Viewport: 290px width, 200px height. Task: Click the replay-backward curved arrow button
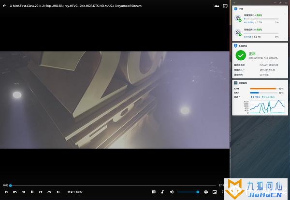coord(15,192)
